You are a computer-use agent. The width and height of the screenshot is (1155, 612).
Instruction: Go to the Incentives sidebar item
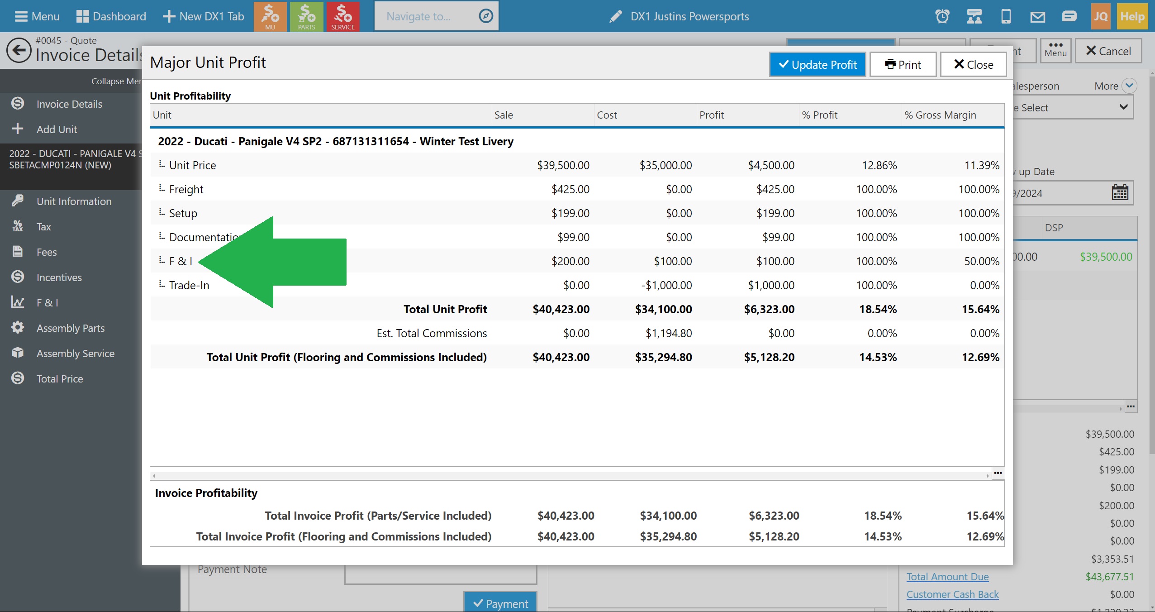pyautogui.click(x=59, y=277)
